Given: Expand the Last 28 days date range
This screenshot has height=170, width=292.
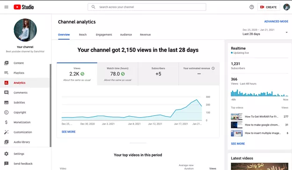Looking at the screenshot, I should click(x=265, y=32).
